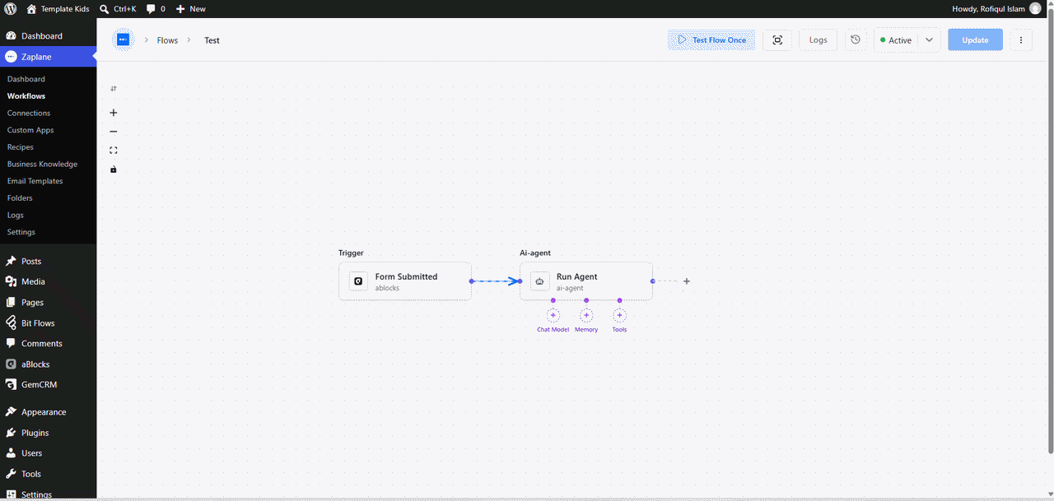Select the Run Agent node

pos(586,281)
